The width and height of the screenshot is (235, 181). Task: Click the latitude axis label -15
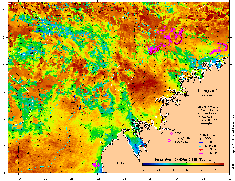click(3, 92)
